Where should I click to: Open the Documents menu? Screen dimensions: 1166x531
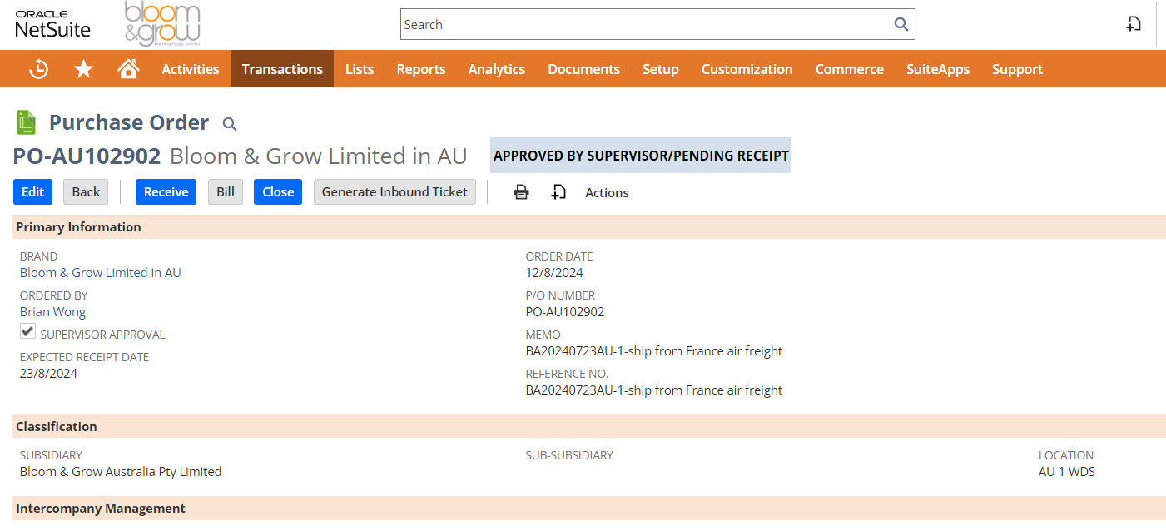pos(583,69)
